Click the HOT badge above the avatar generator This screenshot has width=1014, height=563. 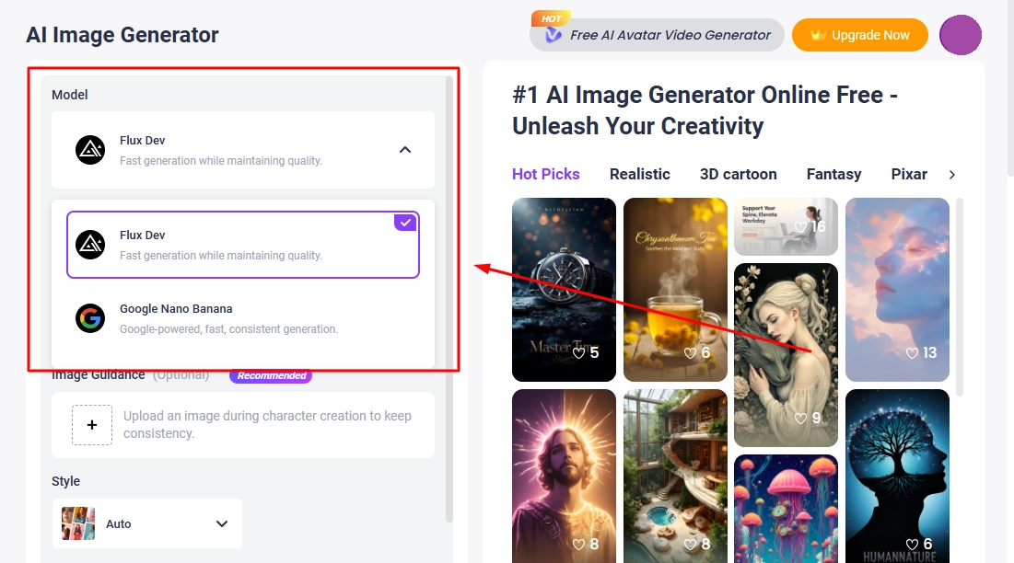point(550,17)
